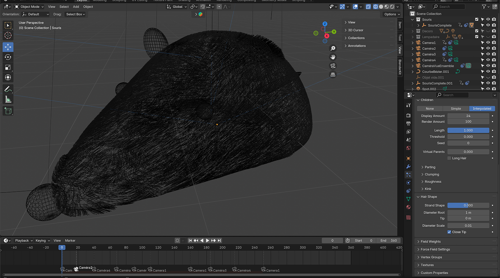Click the Options button in viewport
Viewport: 500px width, 278px height.
coord(392,14)
